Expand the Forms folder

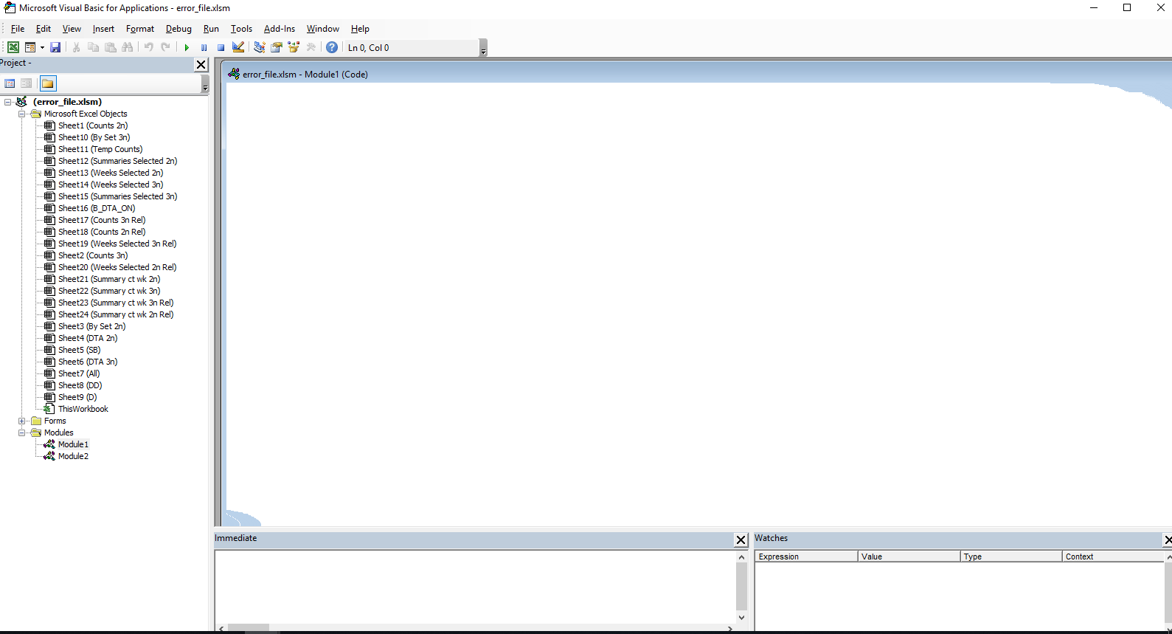22,421
